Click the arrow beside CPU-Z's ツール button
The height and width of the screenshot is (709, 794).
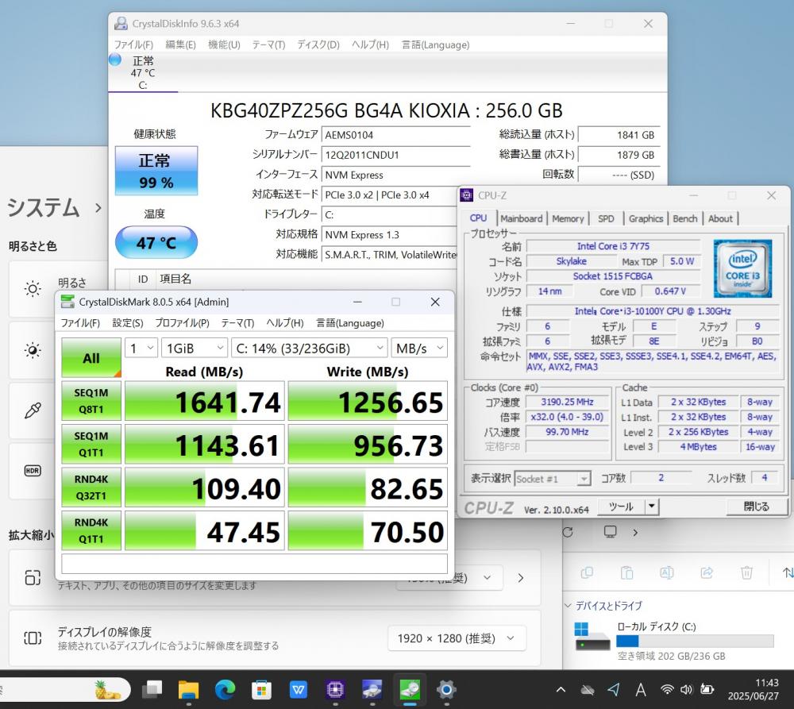pyautogui.click(x=652, y=506)
